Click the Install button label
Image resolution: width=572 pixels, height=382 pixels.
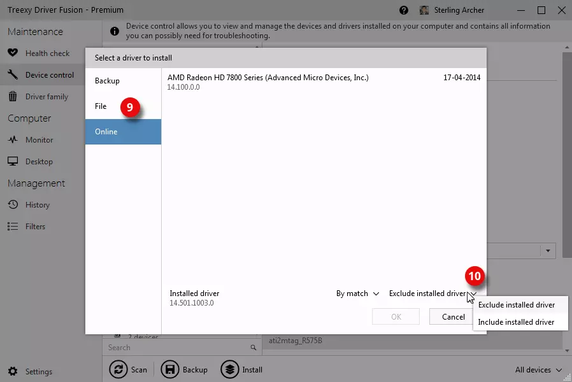tap(252, 370)
